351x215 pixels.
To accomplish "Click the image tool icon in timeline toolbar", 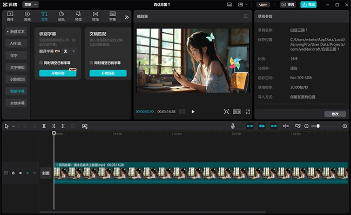I will [x=85, y=127].
